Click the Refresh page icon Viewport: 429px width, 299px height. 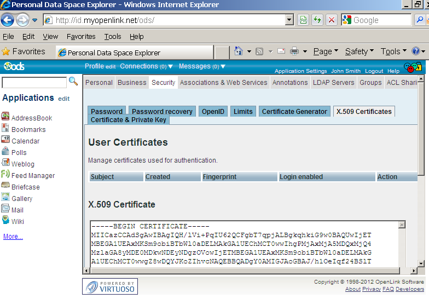click(x=317, y=20)
